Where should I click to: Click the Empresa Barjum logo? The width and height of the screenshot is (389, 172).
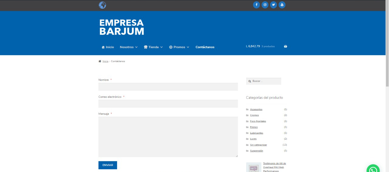[122, 27]
